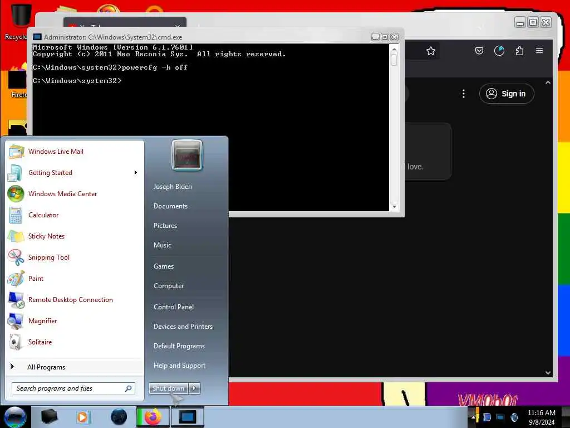Open the Firefox hamburger menu
Screen dimensions: 570x428
pyautogui.click(x=539, y=51)
